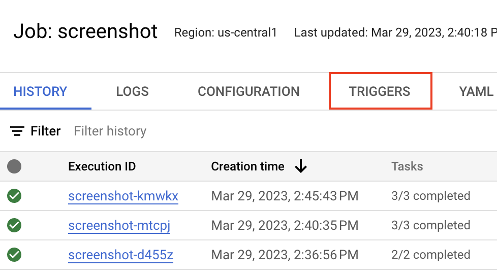Switch to the Triggers tab

point(380,91)
